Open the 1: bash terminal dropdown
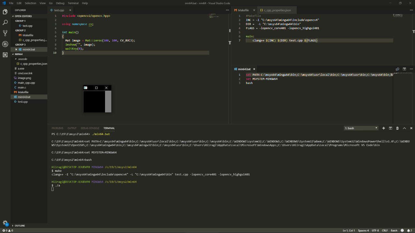The image size is (415, 233). (x=361, y=128)
